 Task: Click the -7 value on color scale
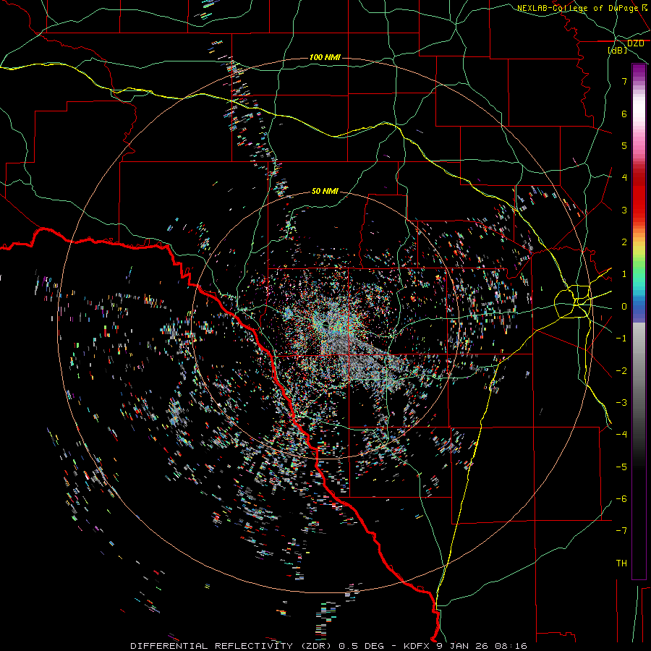621,531
